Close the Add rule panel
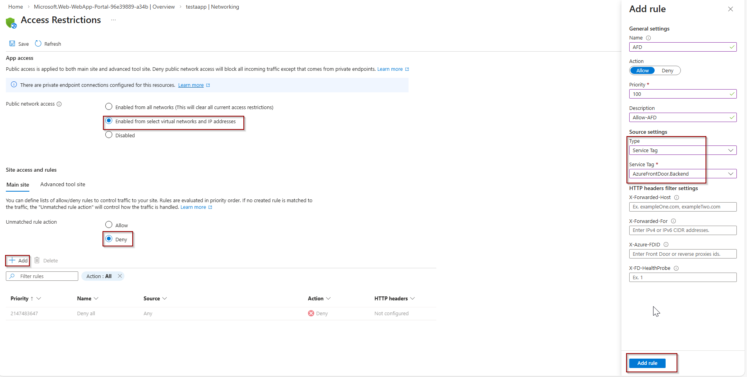The image size is (747, 377). point(731,9)
